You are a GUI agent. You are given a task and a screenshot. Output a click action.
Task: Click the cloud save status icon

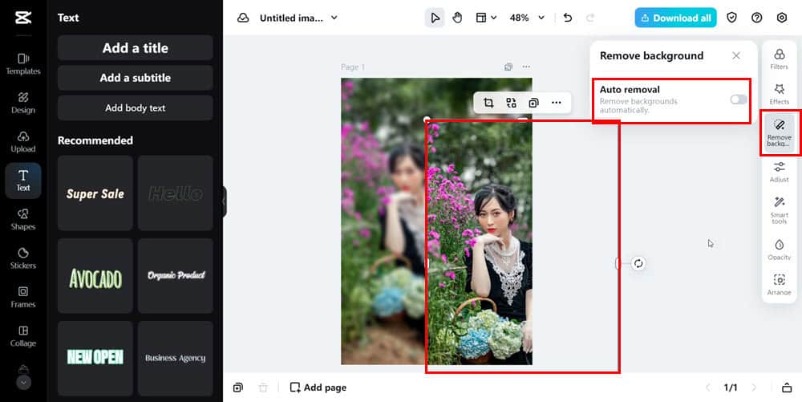(x=243, y=18)
